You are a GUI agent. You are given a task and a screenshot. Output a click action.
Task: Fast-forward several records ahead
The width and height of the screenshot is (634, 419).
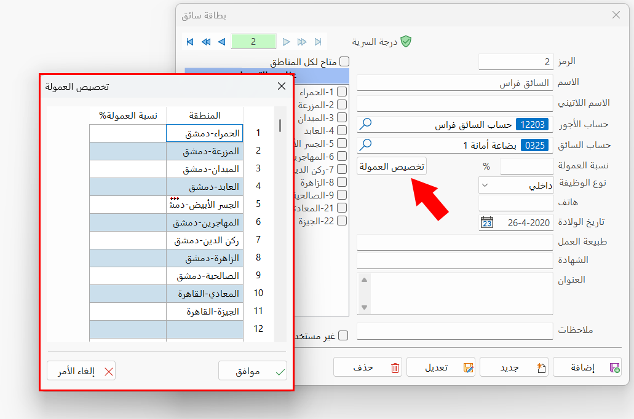click(302, 42)
